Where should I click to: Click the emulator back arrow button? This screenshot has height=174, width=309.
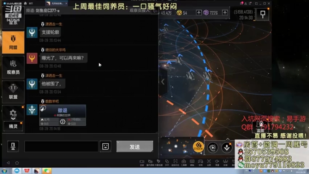pyautogui.click(x=8, y=163)
